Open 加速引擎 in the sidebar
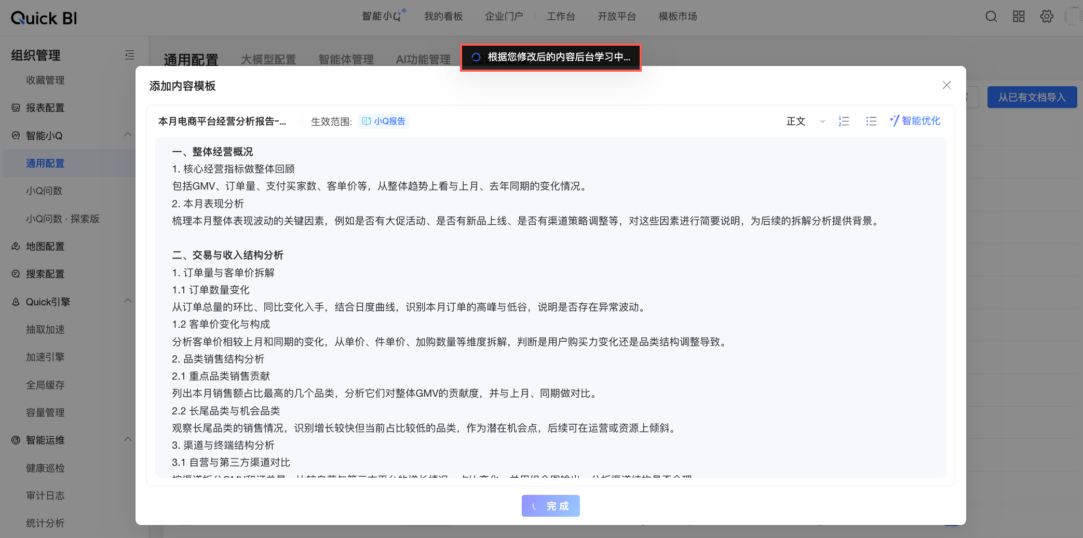The image size is (1083, 538). click(45, 357)
